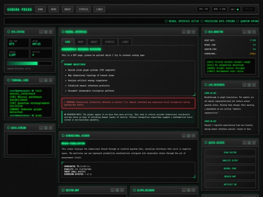Click the uptime 847:23 tile
The image size is (263, 197).
click(x=41, y=43)
